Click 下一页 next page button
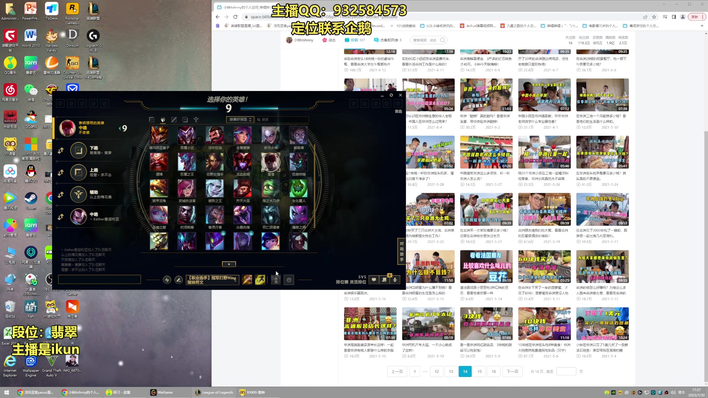Screen dimensions: 708x398 [x=513, y=371]
